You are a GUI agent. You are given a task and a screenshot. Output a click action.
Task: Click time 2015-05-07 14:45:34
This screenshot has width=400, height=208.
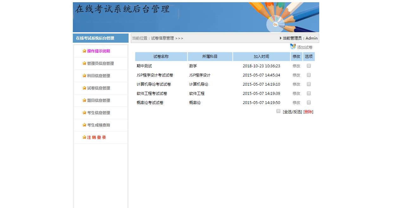click(261, 75)
